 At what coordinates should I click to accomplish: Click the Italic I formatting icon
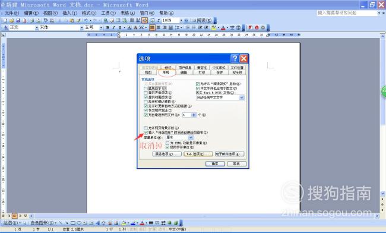(114, 27)
